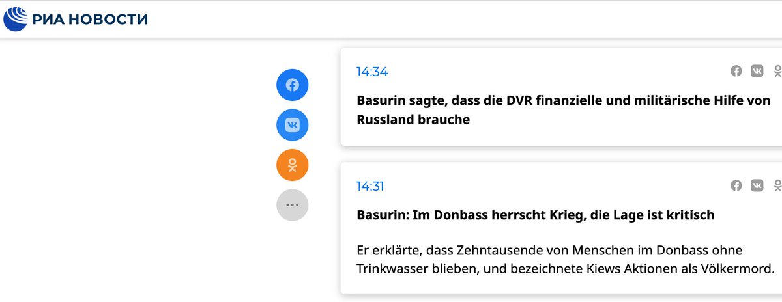Share page via large Odnoklassniki button

pyautogui.click(x=292, y=165)
